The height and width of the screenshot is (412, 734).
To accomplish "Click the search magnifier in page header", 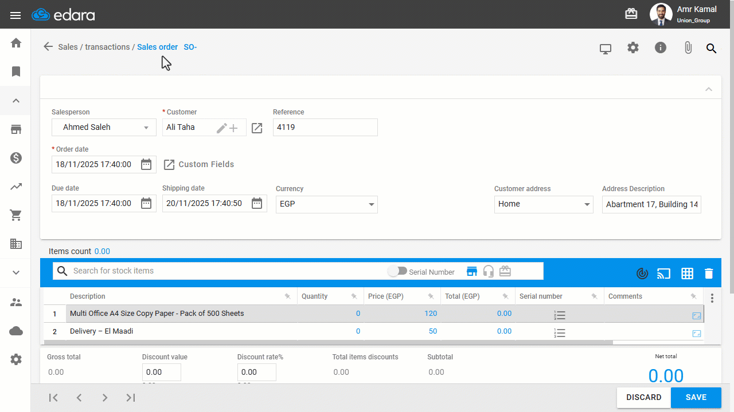I will [711, 49].
